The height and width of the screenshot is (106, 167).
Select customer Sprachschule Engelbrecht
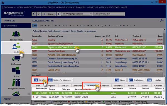click(97, 44)
